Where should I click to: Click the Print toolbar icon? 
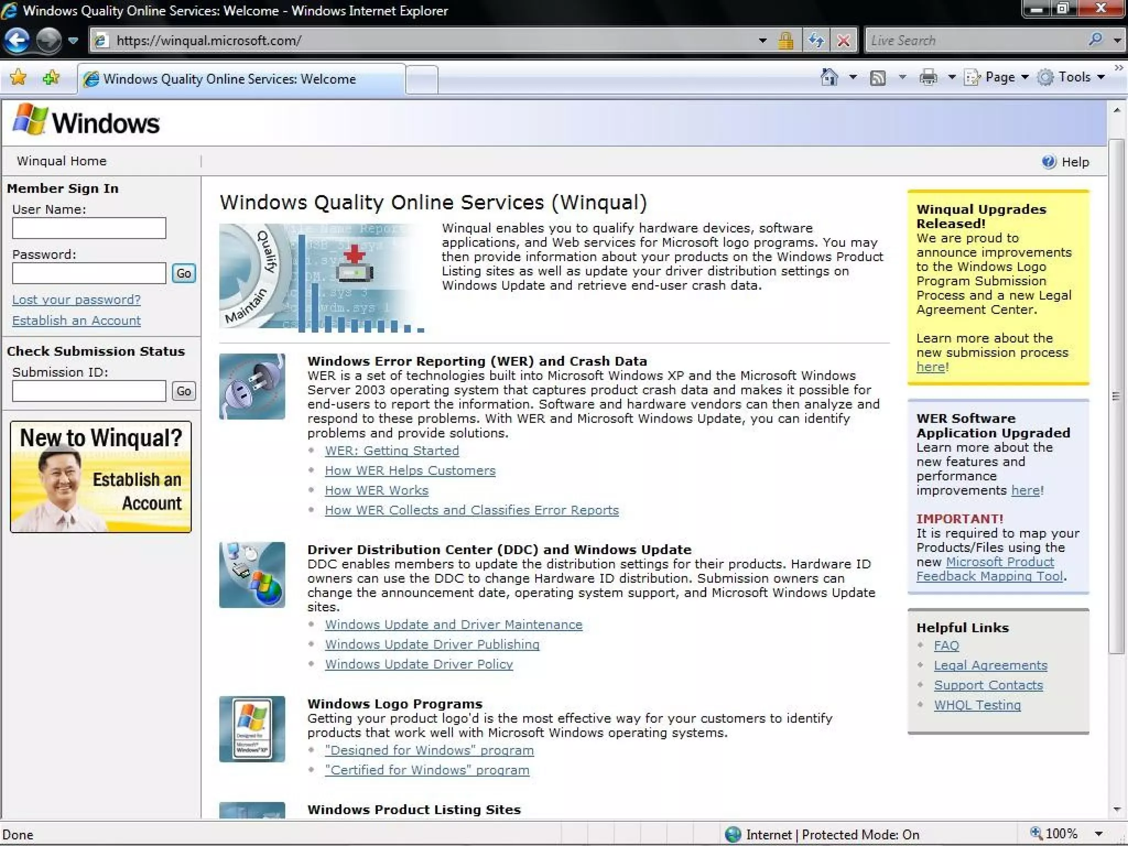click(x=928, y=78)
